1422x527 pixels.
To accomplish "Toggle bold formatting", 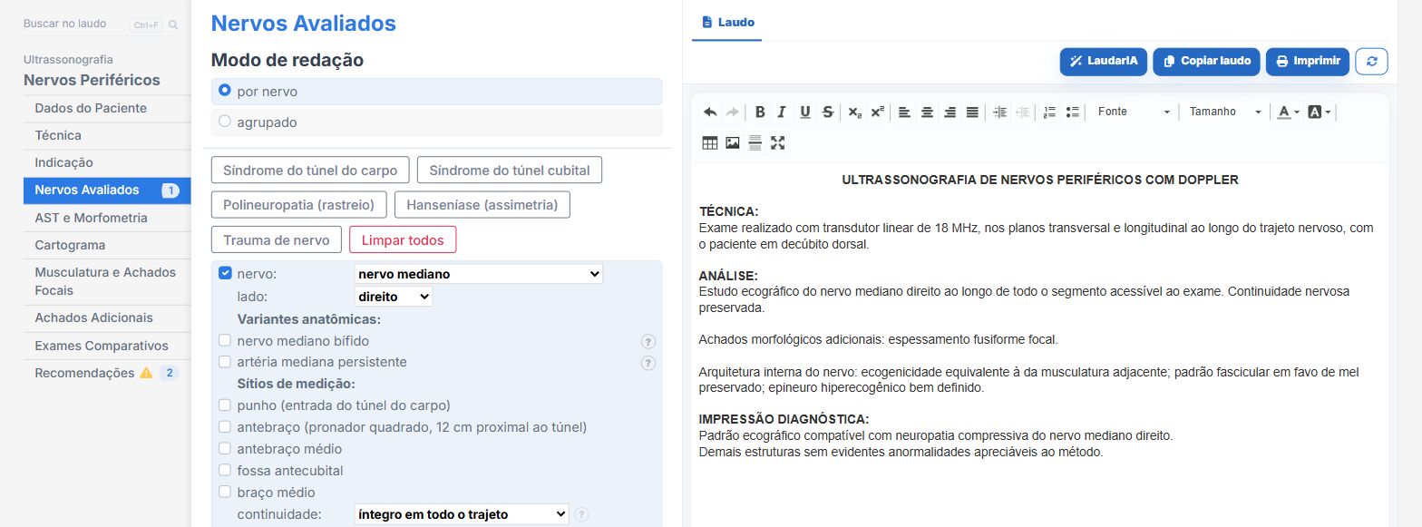I will click(760, 112).
